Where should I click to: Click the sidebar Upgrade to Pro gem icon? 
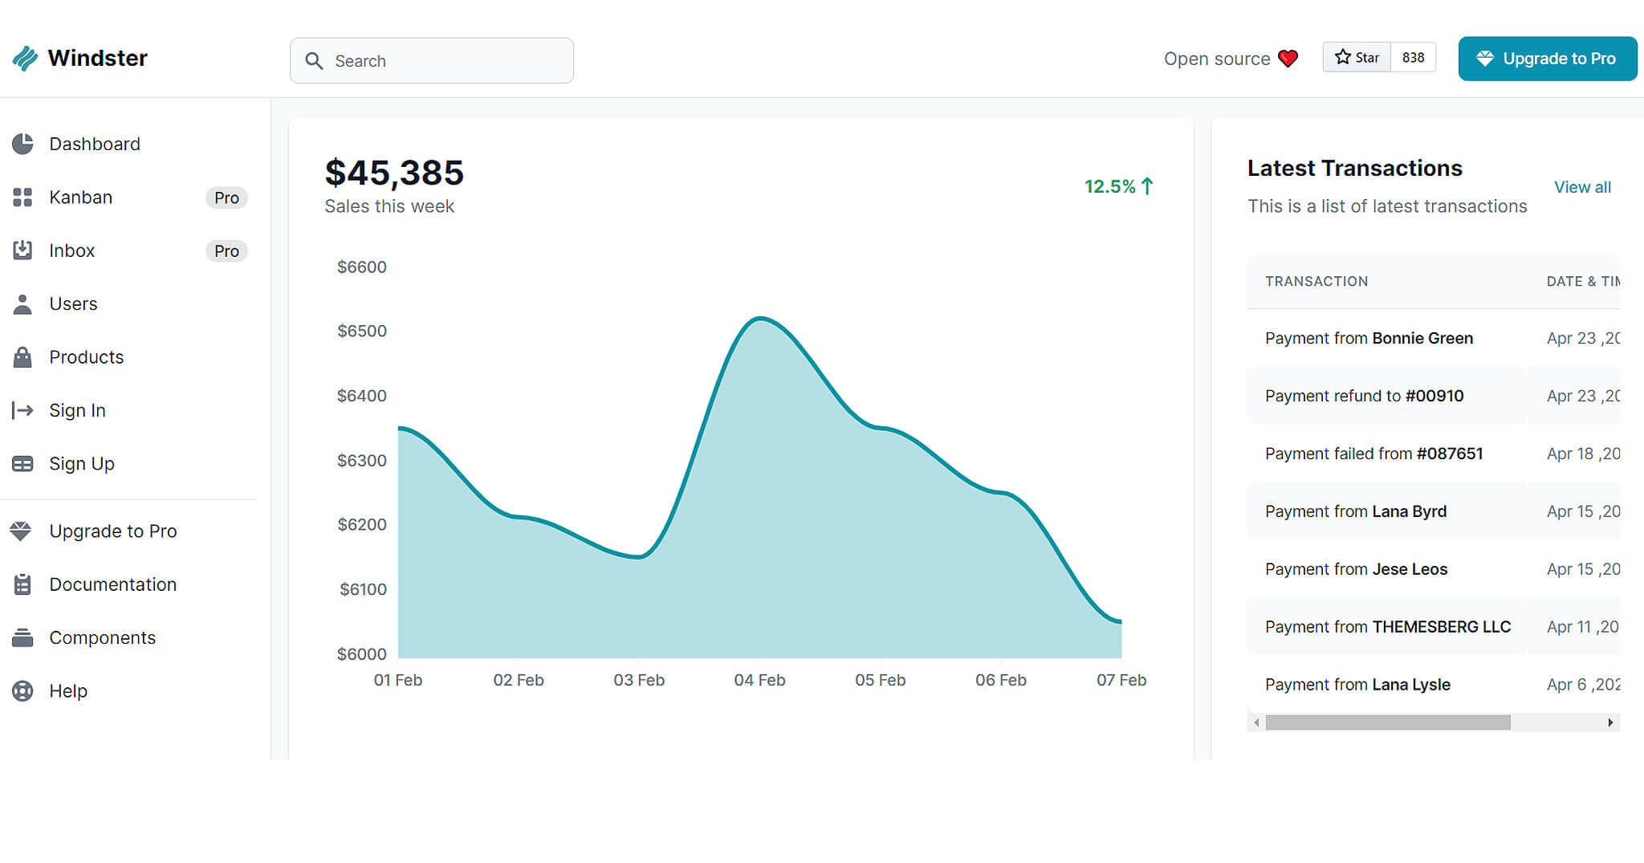21,531
